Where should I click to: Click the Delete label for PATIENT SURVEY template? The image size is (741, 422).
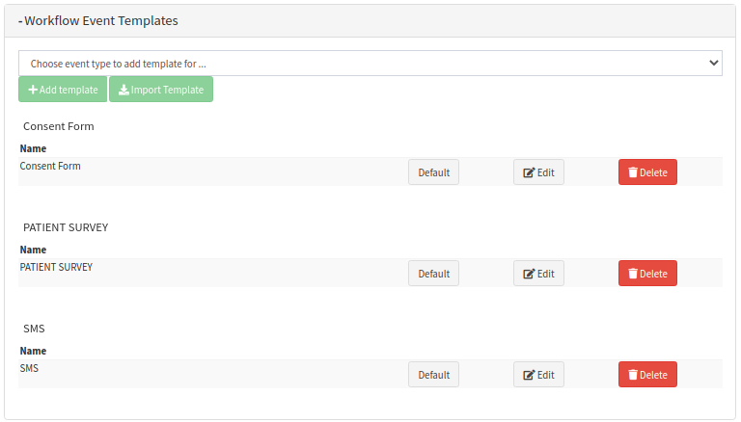pyautogui.click(x=653, y=274)
